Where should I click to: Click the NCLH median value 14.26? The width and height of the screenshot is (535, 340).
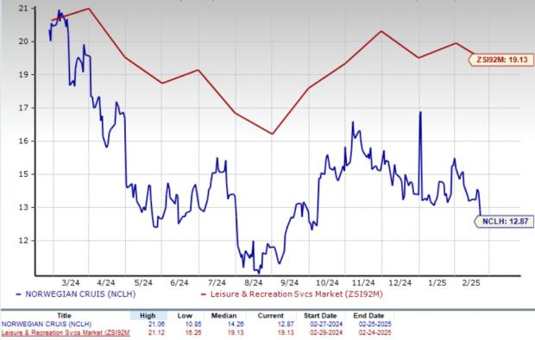[x=236, y=324]
